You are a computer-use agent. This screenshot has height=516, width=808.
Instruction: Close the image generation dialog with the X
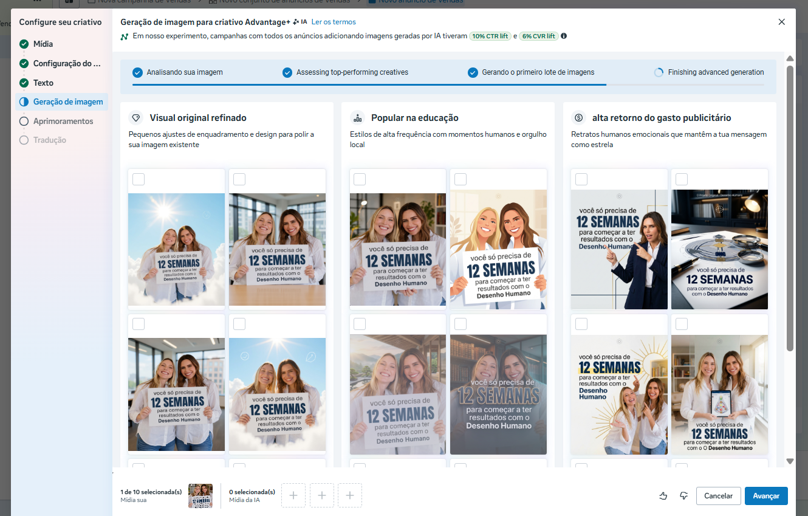(781, 22)
